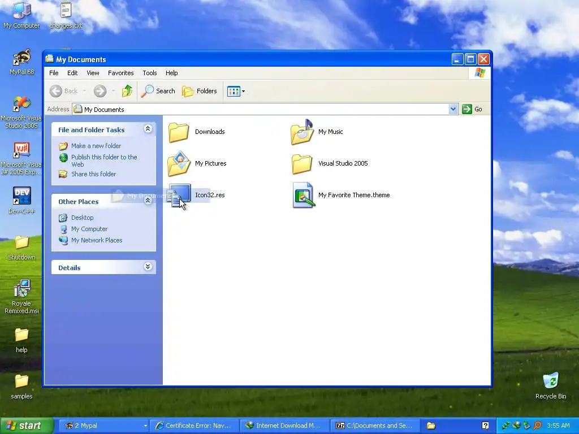The height and width of the screenshot is (434, 579).
Task: Open the 2 Mypal taskbar group
Action: [x=103, y=426]
